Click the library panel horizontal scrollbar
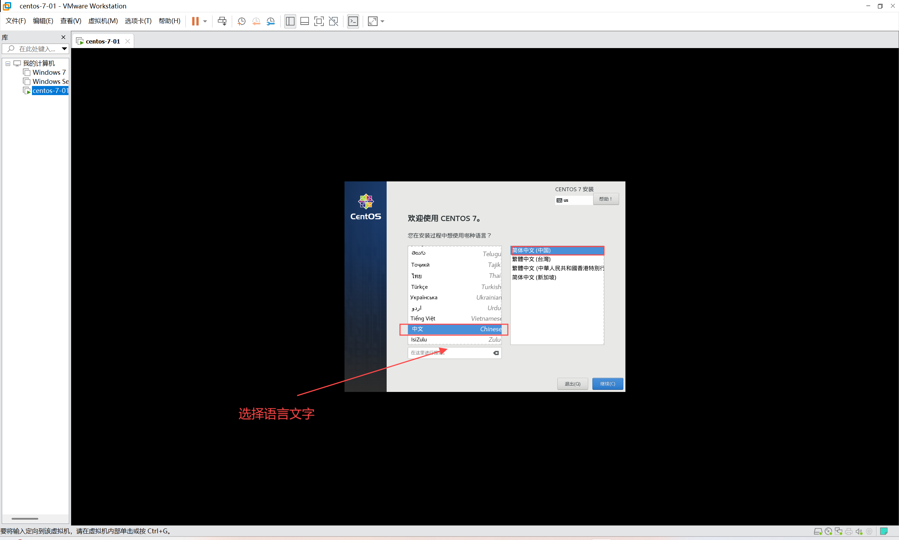The height and width of the screenshot is (540, 899). tap(25, 519)
